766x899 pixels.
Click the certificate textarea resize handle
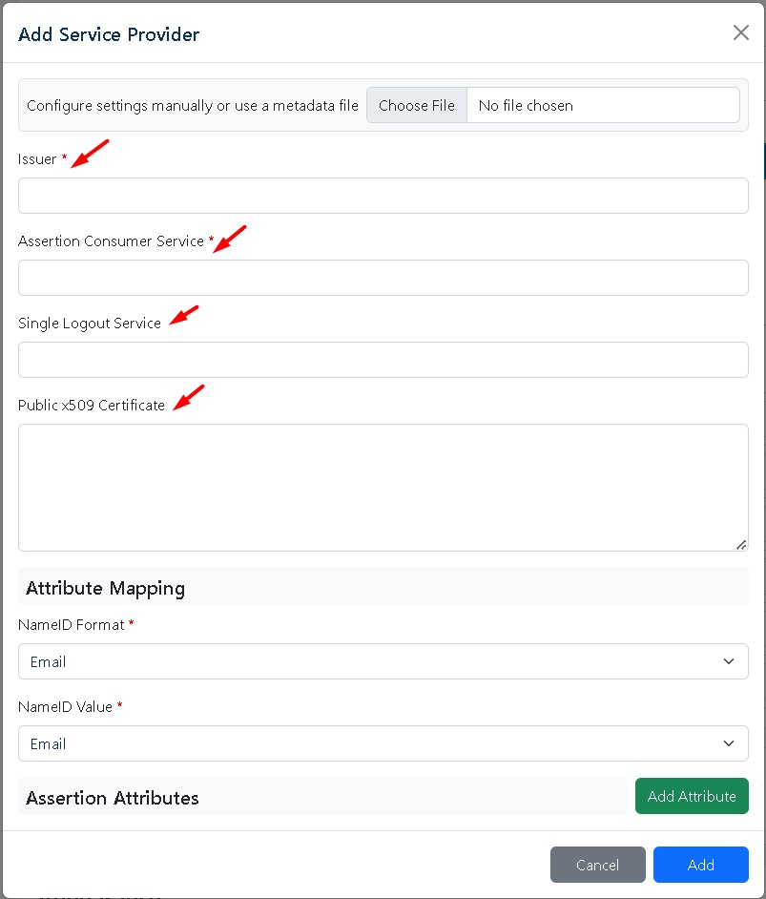tap(741, 544)
